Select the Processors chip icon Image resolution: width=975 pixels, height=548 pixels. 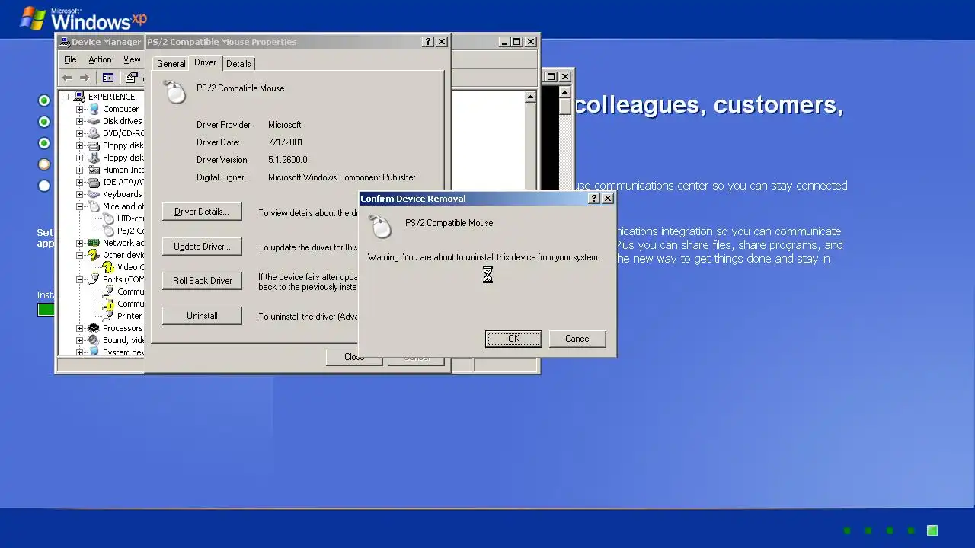click(94, 328)
